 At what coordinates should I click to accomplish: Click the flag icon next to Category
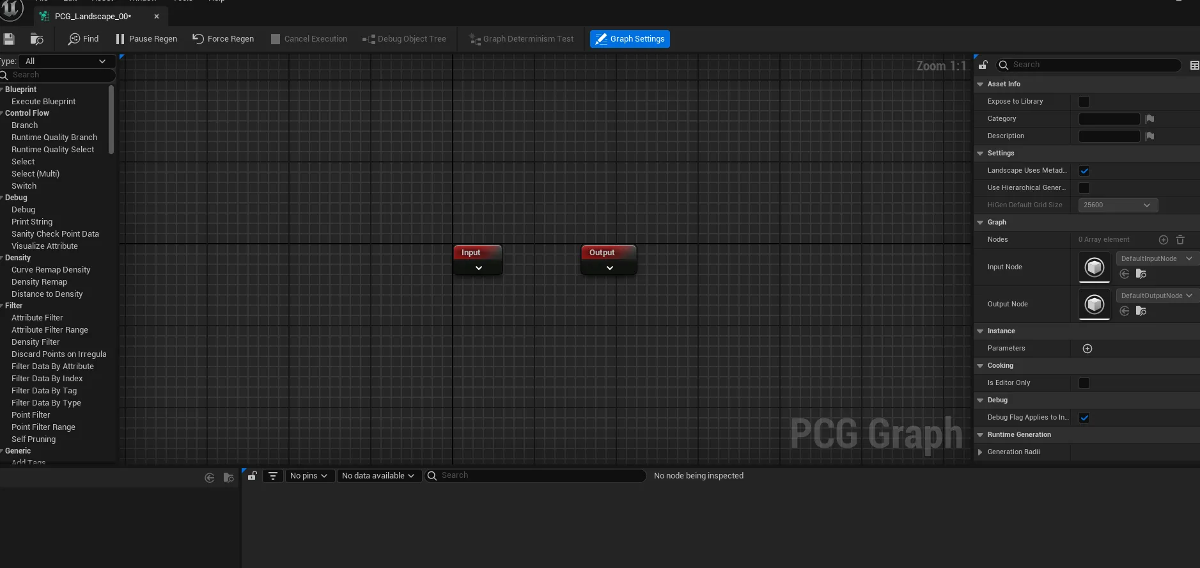1149,119
